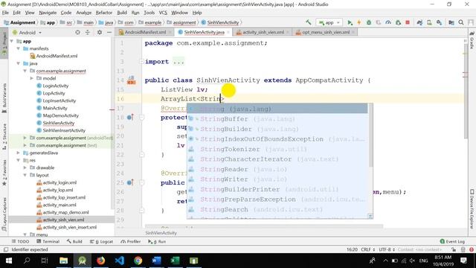This screenshot has width=476, height=268.
Task: Choose StringBuilder from autocomplete list
Action: pos(277,129)
